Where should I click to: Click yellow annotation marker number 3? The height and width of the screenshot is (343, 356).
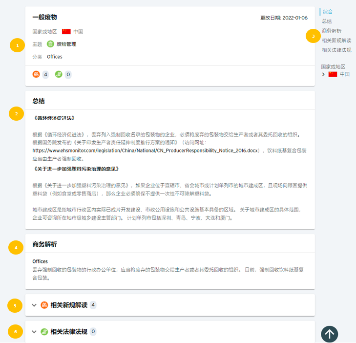coord(313,36)
